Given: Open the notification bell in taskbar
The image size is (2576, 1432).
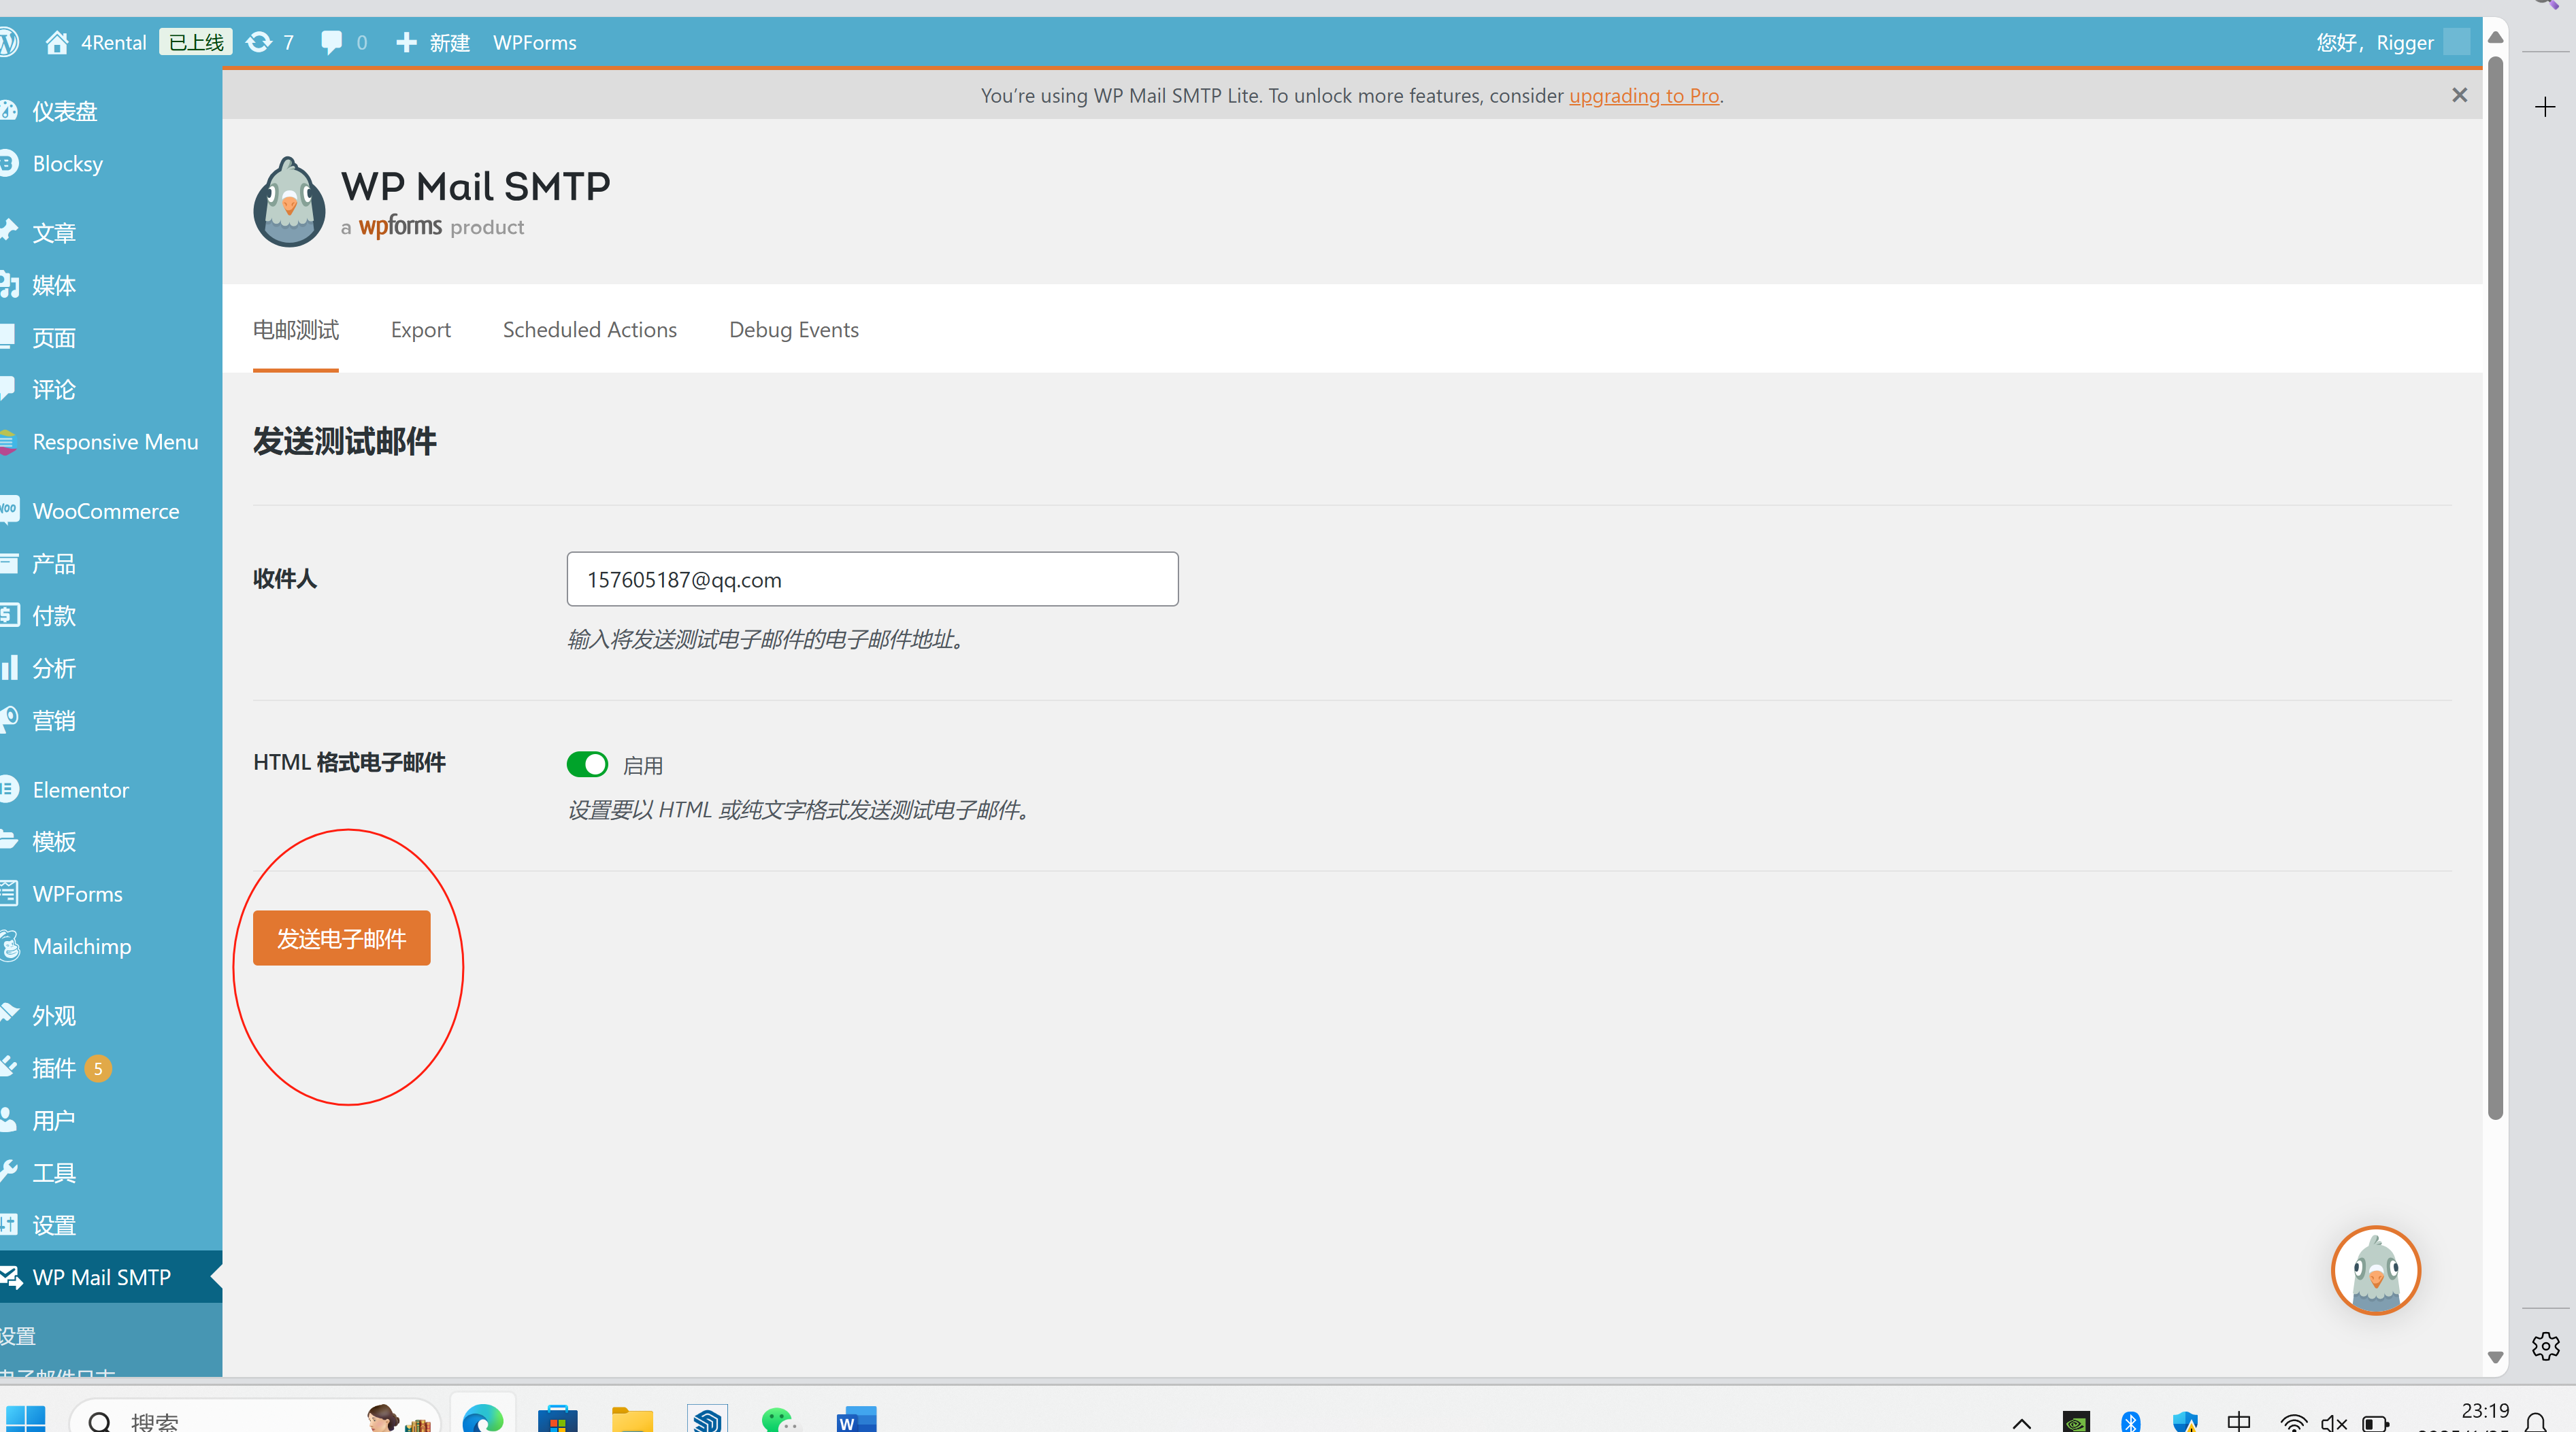Looking at the screenshot, I should [x=2536, y=1422].
